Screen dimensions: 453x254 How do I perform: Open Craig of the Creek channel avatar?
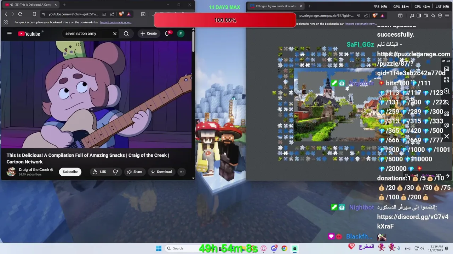(11, 172)
